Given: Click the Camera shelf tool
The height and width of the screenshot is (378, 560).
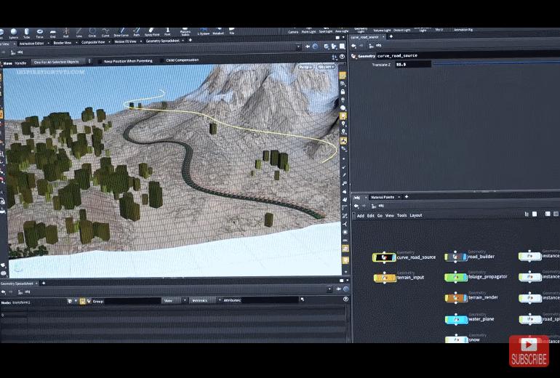Looking at the screenshot, I should click(x=293, y=31).
